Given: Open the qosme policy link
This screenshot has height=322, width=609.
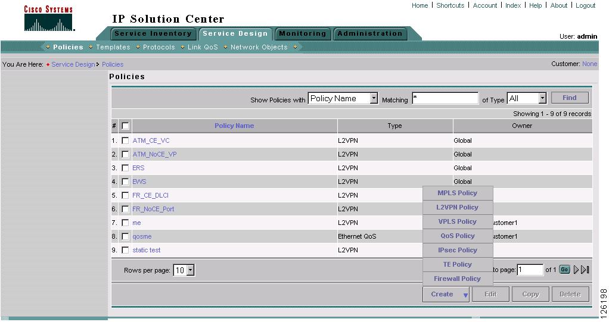Looking at the screenshot, I should (142, 237).
